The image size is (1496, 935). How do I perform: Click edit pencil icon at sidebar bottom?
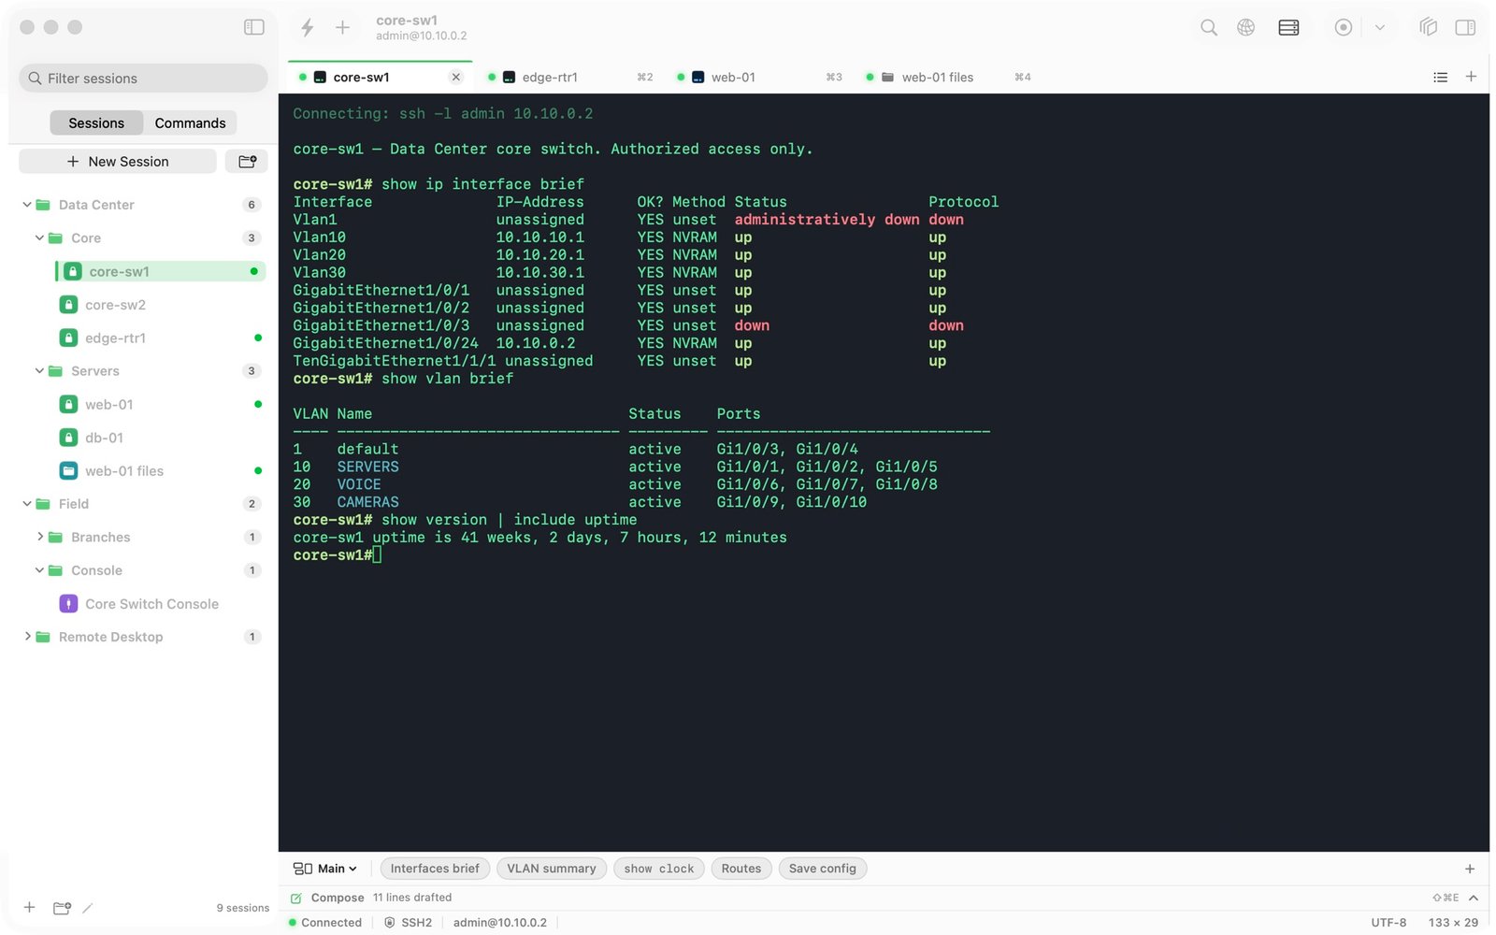pos(88,907)
